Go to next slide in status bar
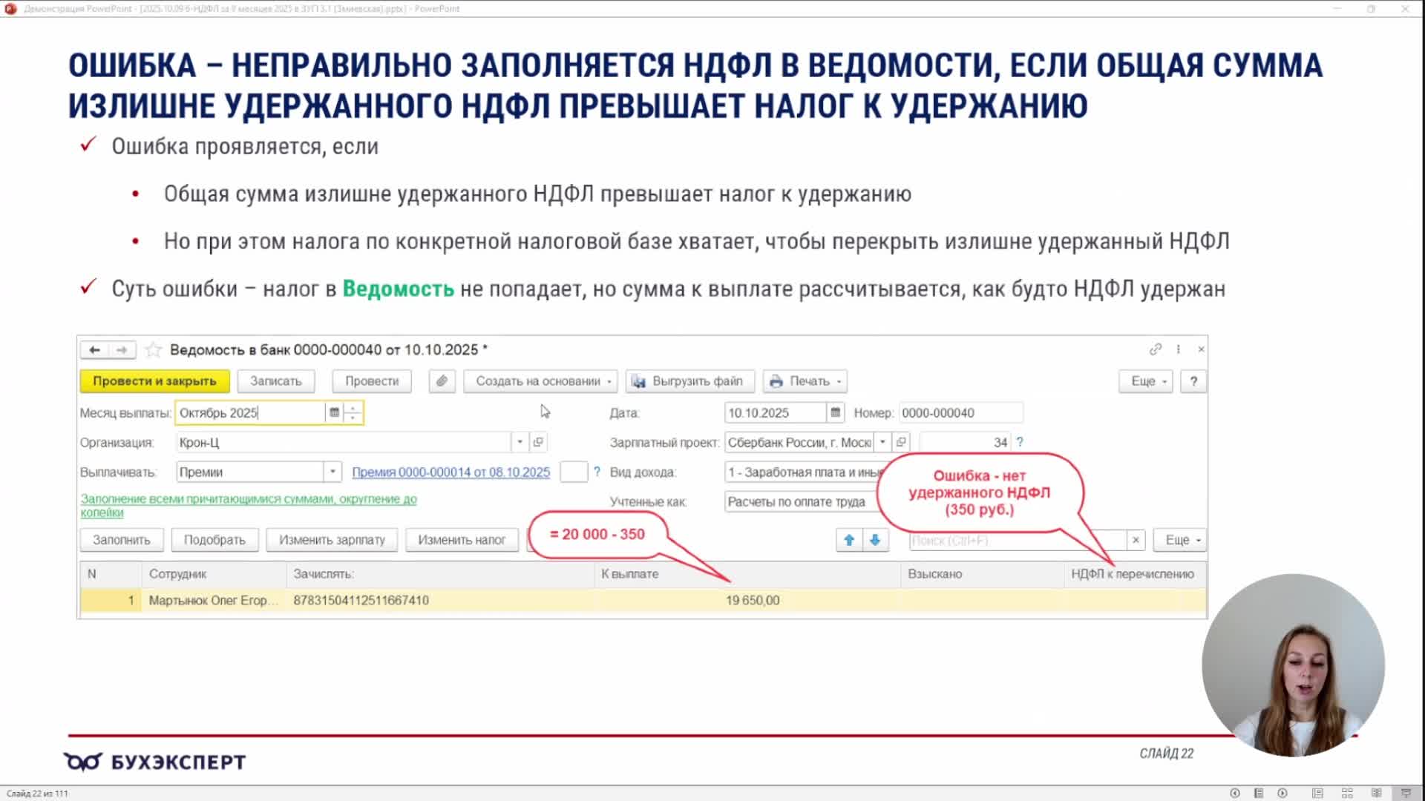The width and height of the screenshot is (1425, 801). [1282, 793]
